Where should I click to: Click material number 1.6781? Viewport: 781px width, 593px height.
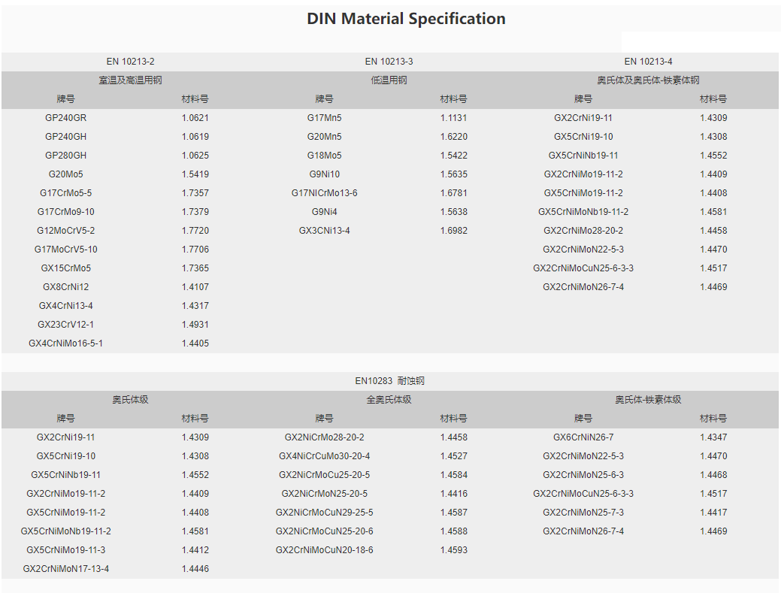(x=453, y=193)
